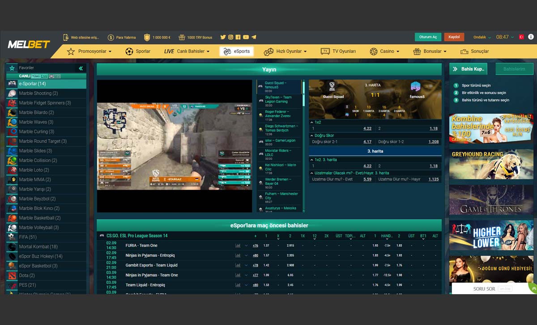
Task: Open the Greyhound Racing banner
Action: 491,164
